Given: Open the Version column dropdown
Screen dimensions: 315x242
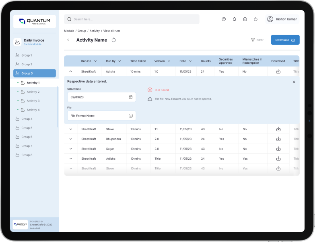Looking at the screenshot, I should pyautogui.click(x=169, y=61).
